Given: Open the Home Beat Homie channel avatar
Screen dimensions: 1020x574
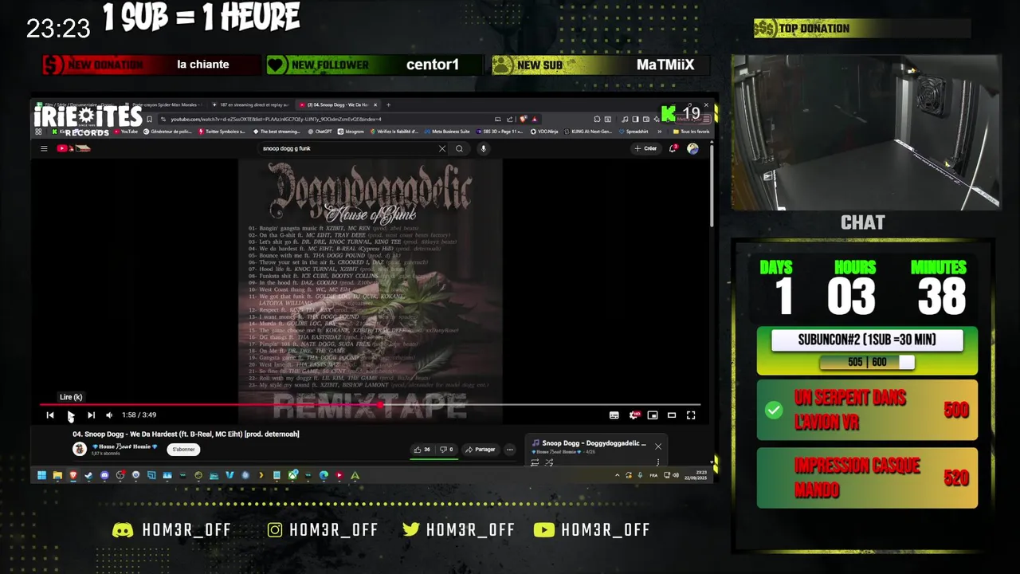Looking at the screenshot, I should (x=80, y=449).
